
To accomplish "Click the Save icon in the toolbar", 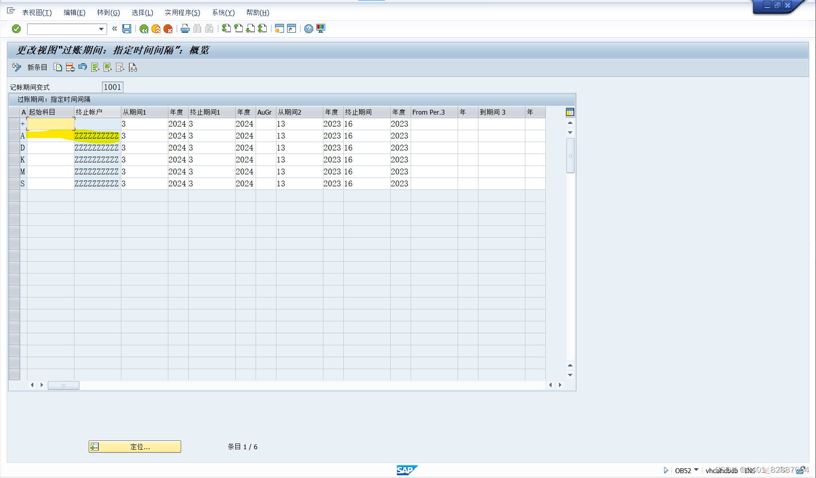I will tap(126, 28).
